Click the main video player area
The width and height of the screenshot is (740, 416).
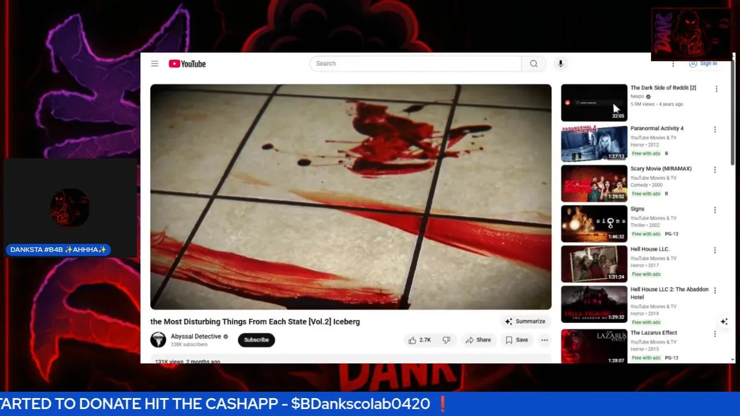click(x=351, y=196)
